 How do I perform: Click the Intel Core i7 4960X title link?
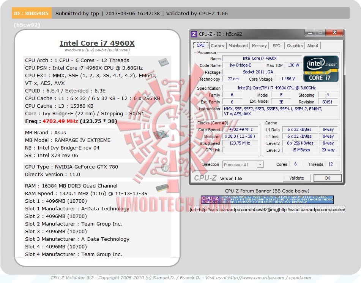point(97,43)
